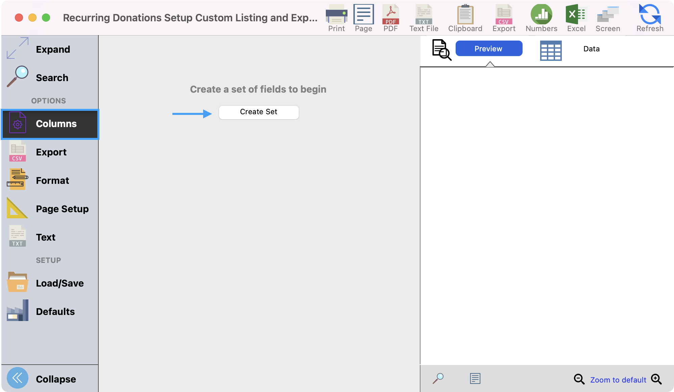This screenshot has height=392, width=674.
Task: Switch to the Data tab
Action: pos(591,49)
